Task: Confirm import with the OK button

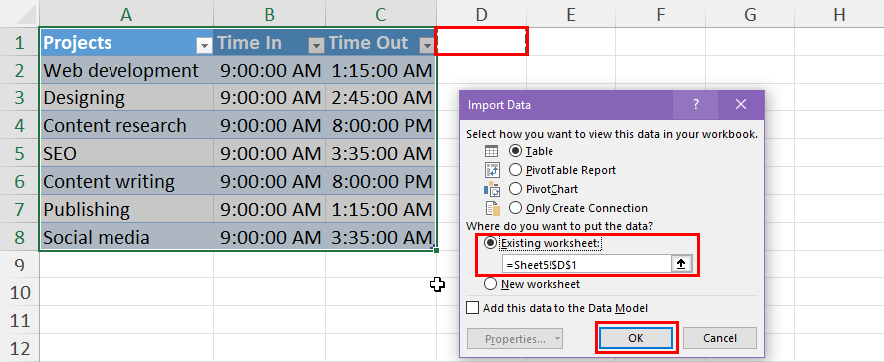Action: [x=636, y=338]
